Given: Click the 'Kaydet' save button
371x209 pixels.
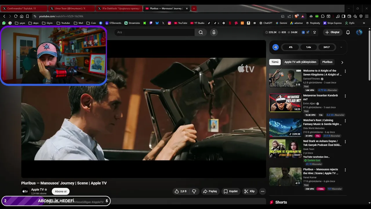Looking at the screenshot, I should (231, 191).
